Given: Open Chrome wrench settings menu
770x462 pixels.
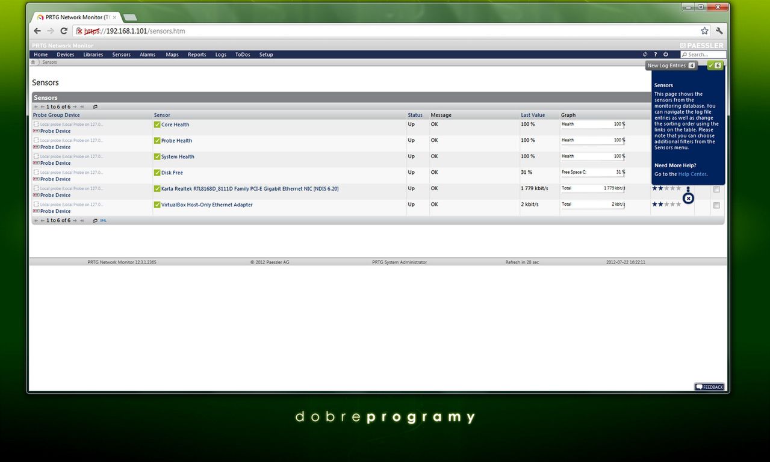Looking at the screenshot, I should 719,31.
